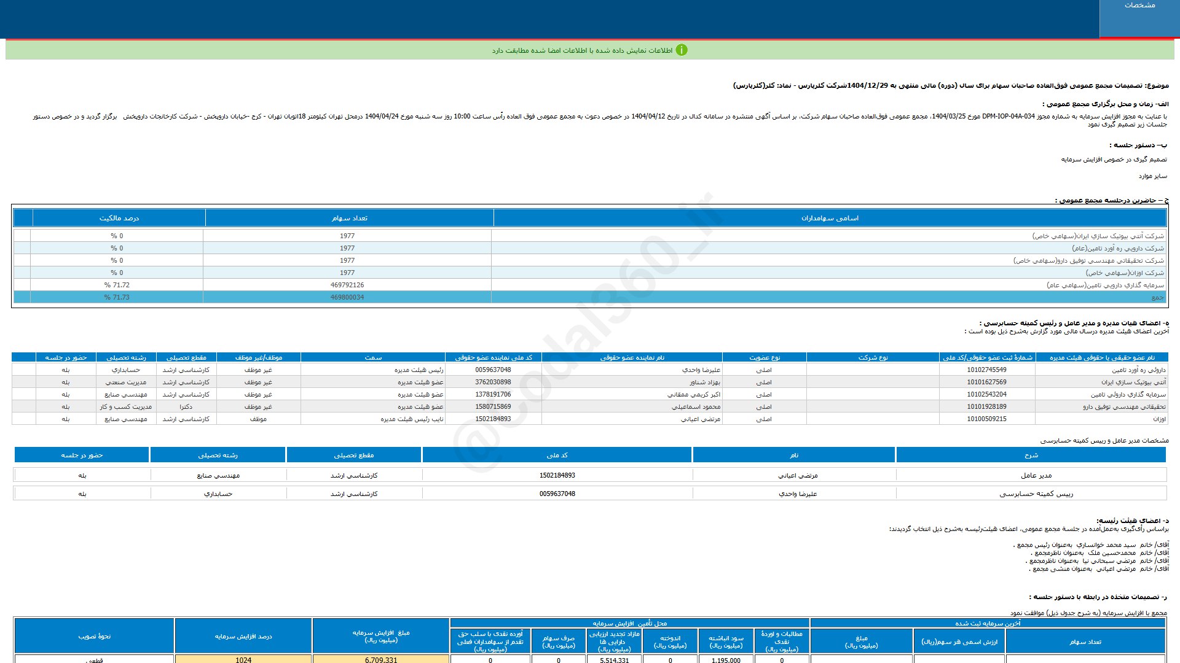The image size is (1180, 663).
Task: Click national code 1580715869
Action: click(x=493, y=406)
